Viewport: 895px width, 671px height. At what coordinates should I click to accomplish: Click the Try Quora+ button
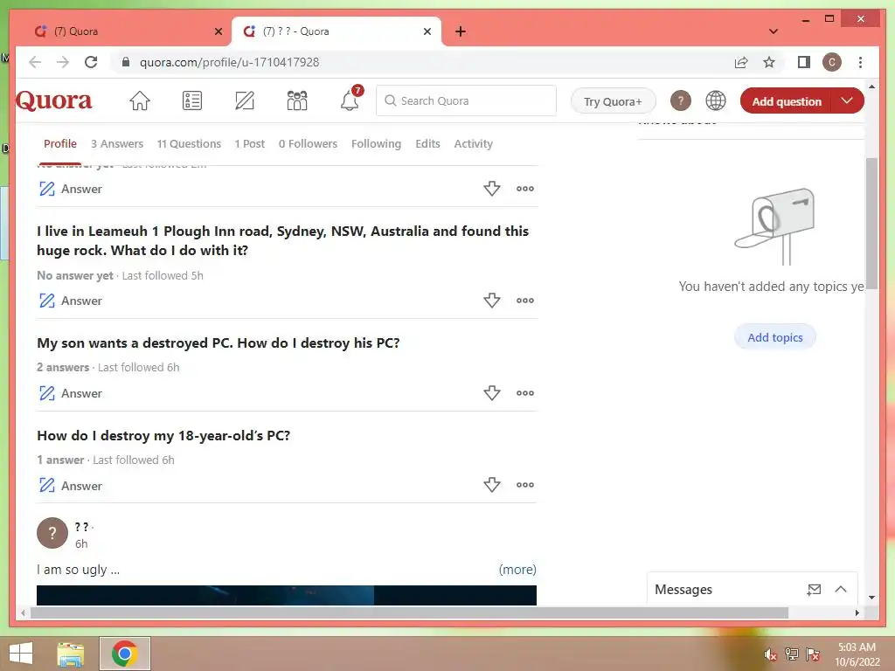click(x=613, y=101)
